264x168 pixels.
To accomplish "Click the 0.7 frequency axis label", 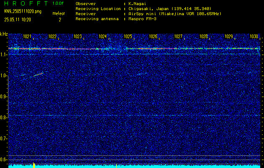I will [x=3, y=139].
